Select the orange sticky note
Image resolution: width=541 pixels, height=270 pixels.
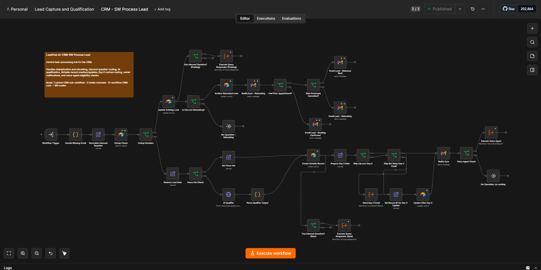(89, 75)
